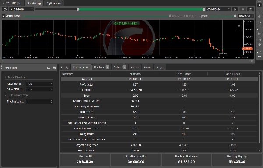Open the Trade statistics tab
Viewport: 263px width, 168px height.
pos(82,67)
